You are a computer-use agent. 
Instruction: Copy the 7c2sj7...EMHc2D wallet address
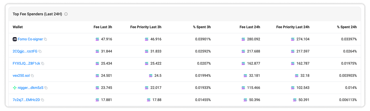(43, 100)
